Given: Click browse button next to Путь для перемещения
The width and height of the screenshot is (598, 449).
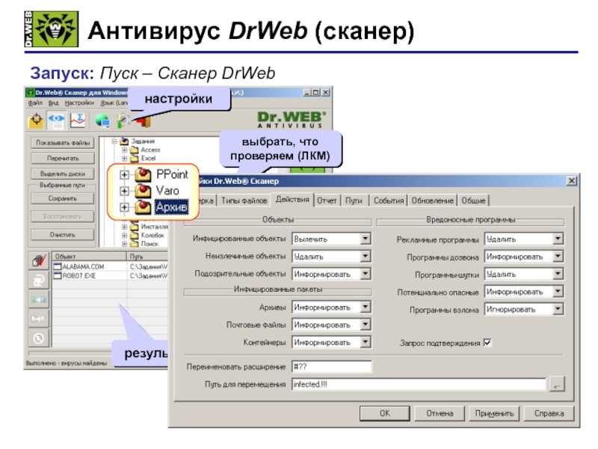Looking at the screenshot, I should click(x=557, y=385).
